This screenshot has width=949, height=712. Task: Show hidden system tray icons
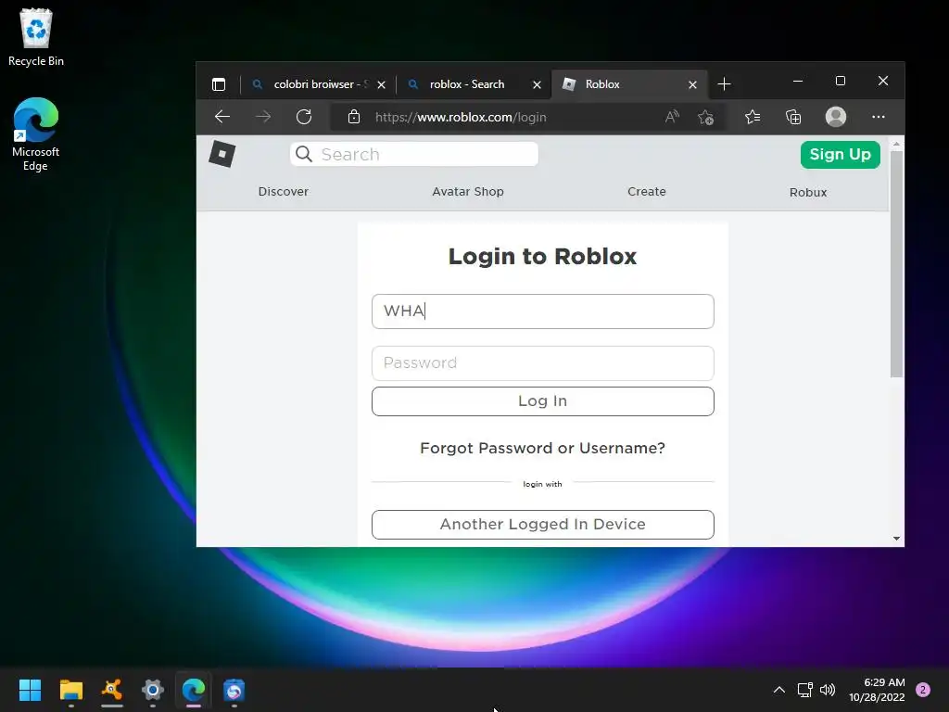click(778, 690)
